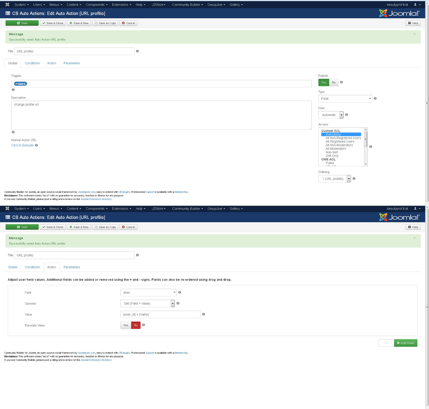Open Components menu in upper menu bar
Viewport: 429px width, 409px height.
click(x=97, y=5)
